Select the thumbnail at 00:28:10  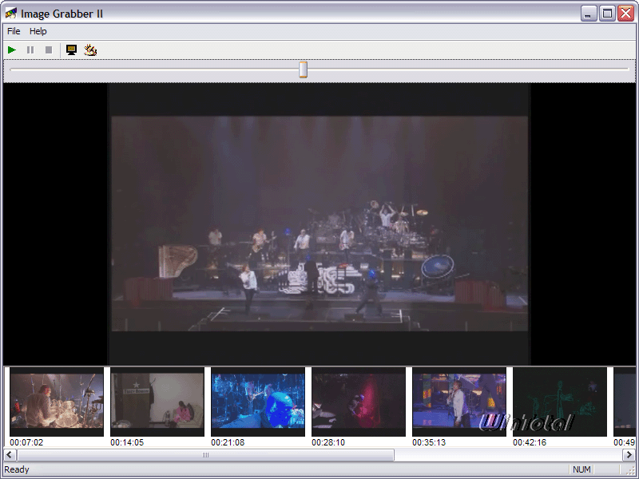point(358,402)
